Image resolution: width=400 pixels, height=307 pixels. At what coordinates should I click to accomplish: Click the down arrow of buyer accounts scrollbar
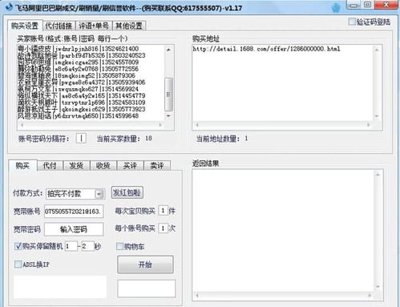coord(168,115)
